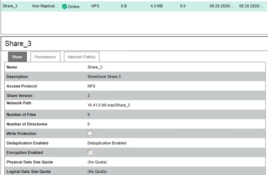Click the last timestamp in Share_3 row
Viewport: 268px width, 175px height.
point(250,7)
